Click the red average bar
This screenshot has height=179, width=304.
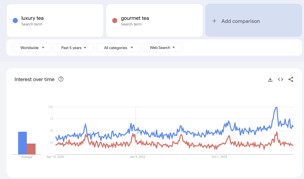pos(31,149)
